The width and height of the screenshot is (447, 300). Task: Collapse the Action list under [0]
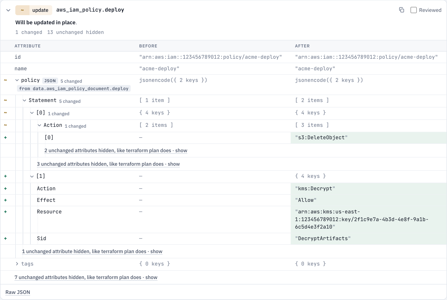[40, 125]
